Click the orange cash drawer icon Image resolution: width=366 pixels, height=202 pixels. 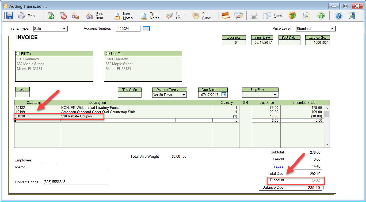pyautogui.click(x=226, y=16)
